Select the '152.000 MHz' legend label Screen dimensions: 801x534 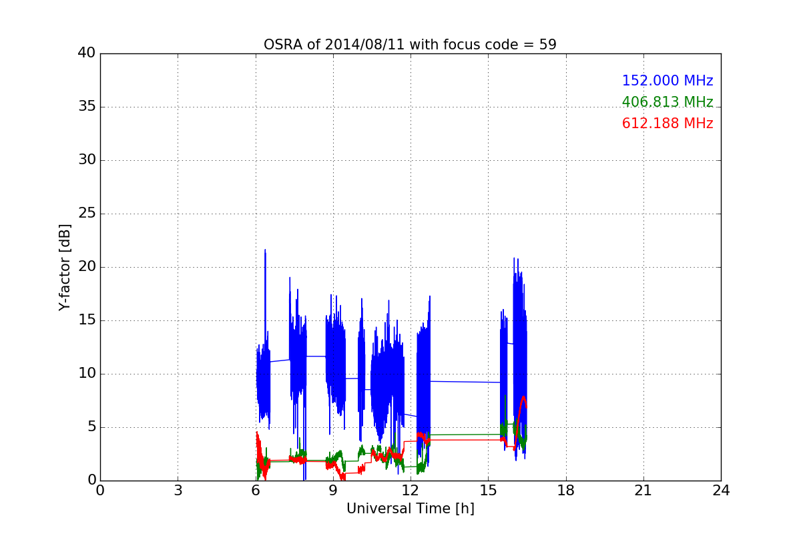(x=667, y=81)
